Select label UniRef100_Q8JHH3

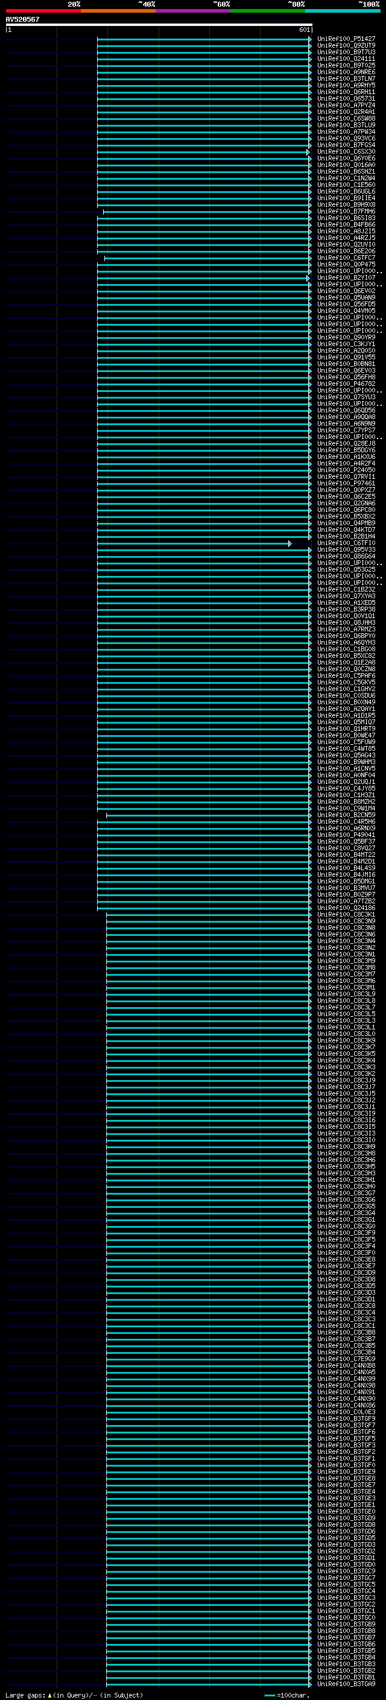point(346,623)
